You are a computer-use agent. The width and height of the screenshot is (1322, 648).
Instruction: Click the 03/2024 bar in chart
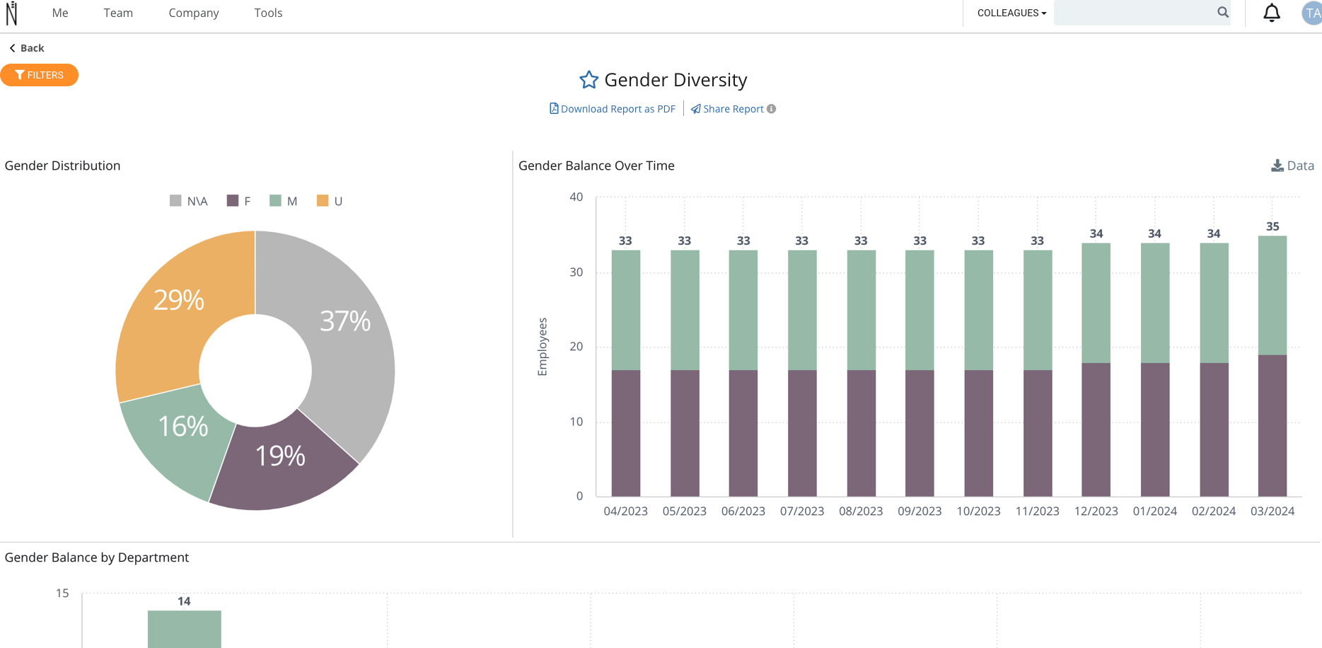tap(1272, 366)
